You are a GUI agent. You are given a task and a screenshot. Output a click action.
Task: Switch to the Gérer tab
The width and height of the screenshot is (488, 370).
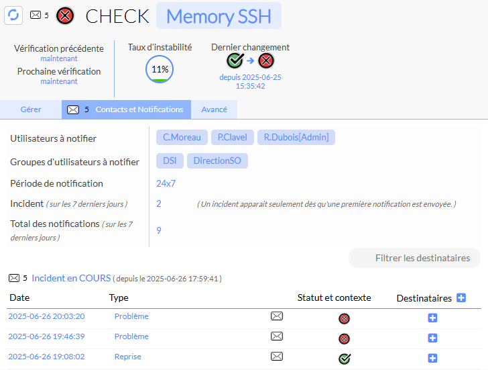click(x=31, y=109)
